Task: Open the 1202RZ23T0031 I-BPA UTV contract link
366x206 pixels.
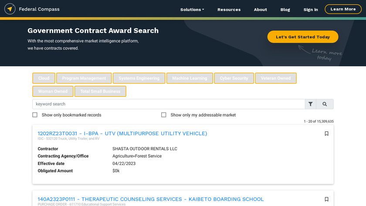Action: pyautogui.click(x=122, y=134)
